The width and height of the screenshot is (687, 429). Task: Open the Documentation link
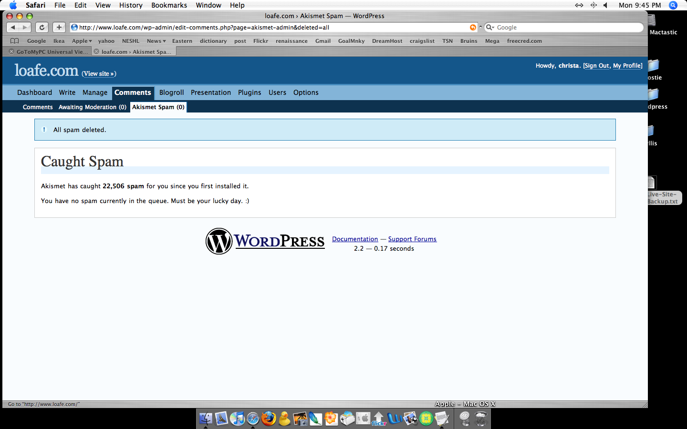355,239
